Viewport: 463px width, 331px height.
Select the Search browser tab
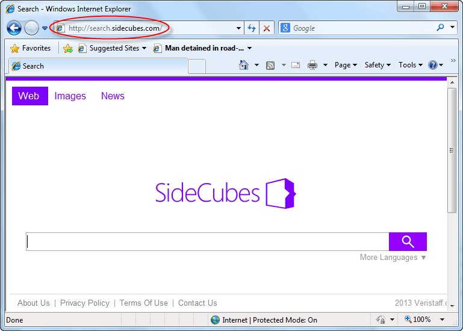coord(99,66)
